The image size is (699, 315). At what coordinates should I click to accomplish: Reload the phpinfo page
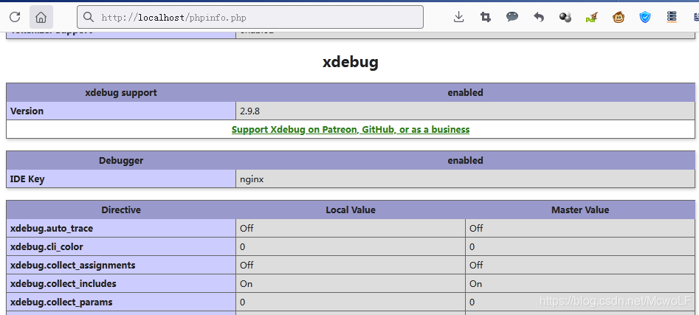[15, 18]
